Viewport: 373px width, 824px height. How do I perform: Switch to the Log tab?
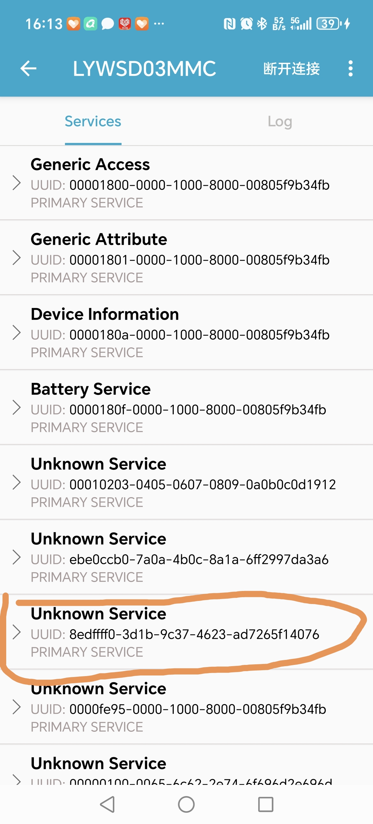280,121
